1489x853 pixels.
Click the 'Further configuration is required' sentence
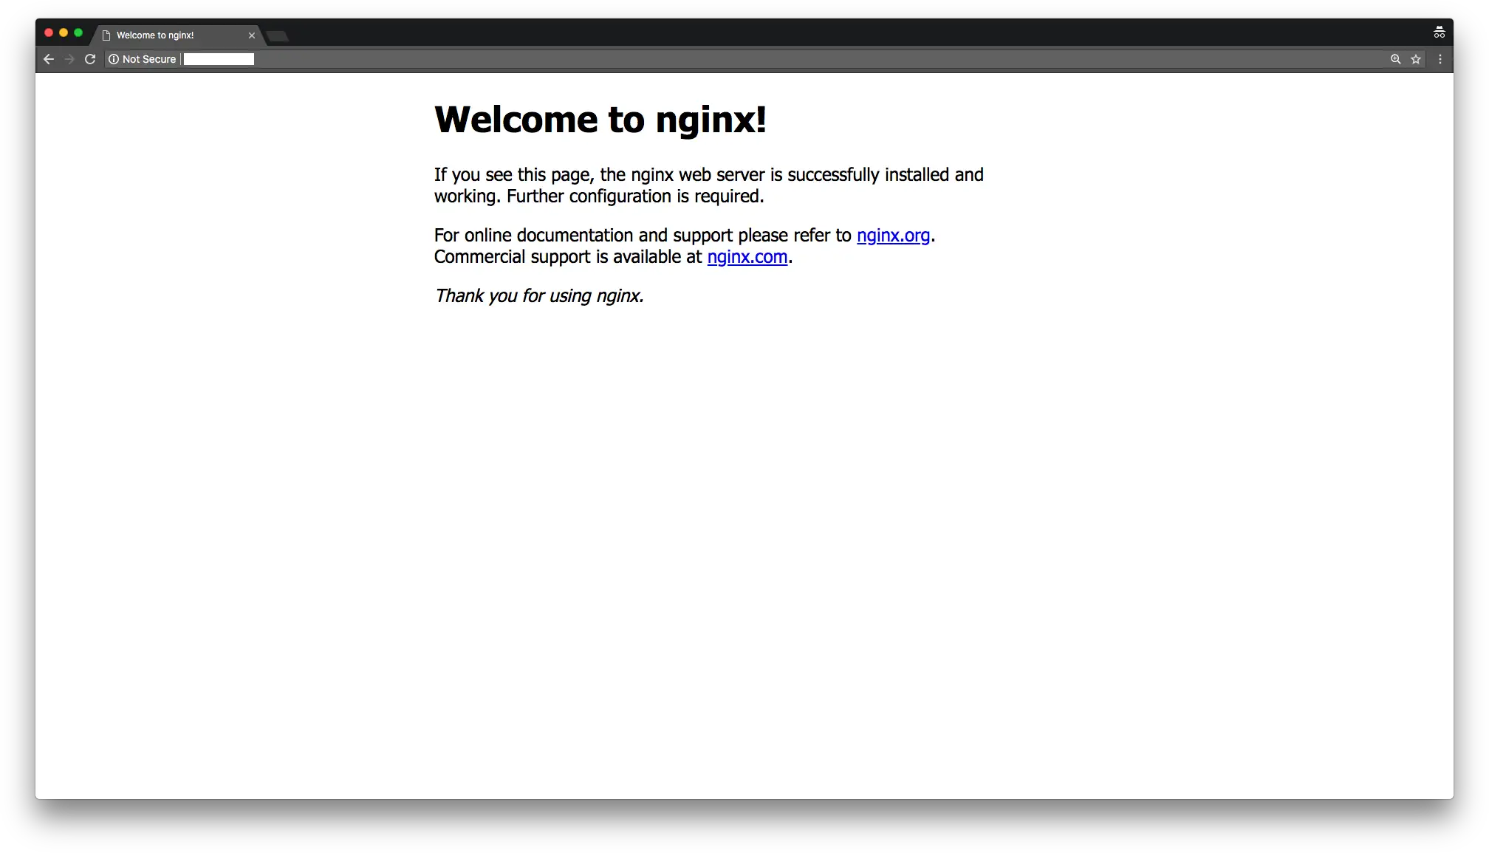click(x=635, y=196)
